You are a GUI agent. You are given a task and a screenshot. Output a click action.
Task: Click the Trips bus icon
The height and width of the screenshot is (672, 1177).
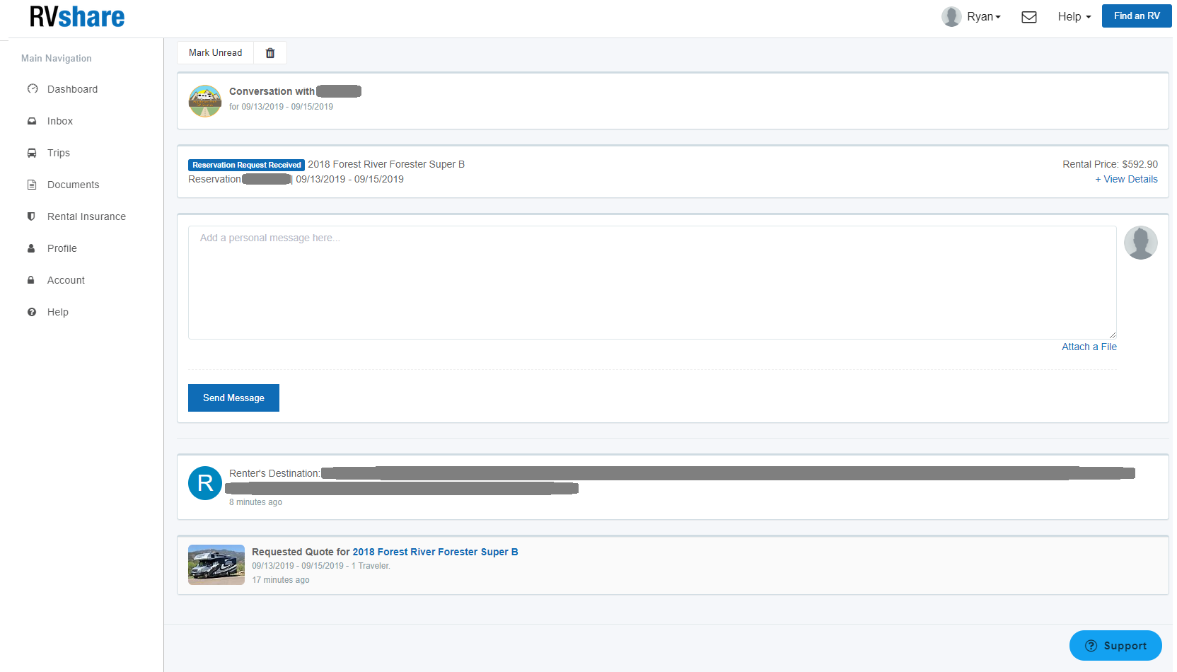tap(32, 153)
